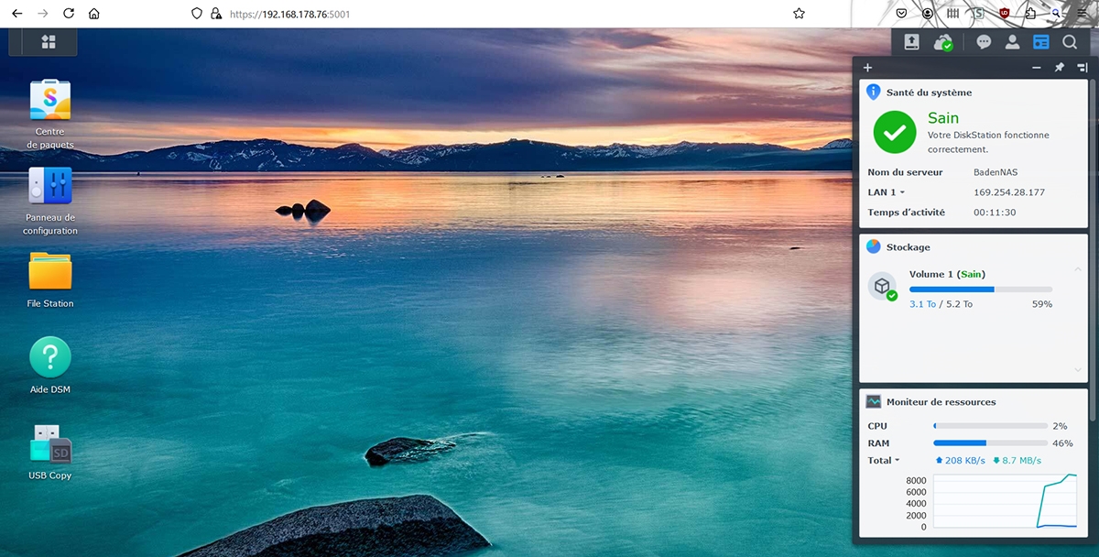The width and height of the screenshot is (1099, 557).
Task: Click the Moniteur de ressources title
Action: [941, 402]
